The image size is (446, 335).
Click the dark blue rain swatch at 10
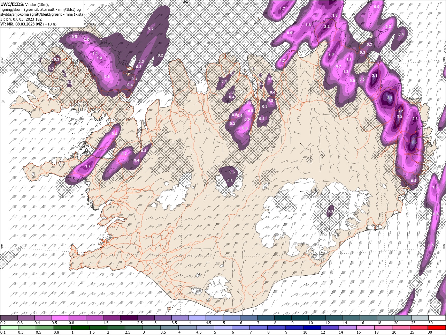[312, 328]
